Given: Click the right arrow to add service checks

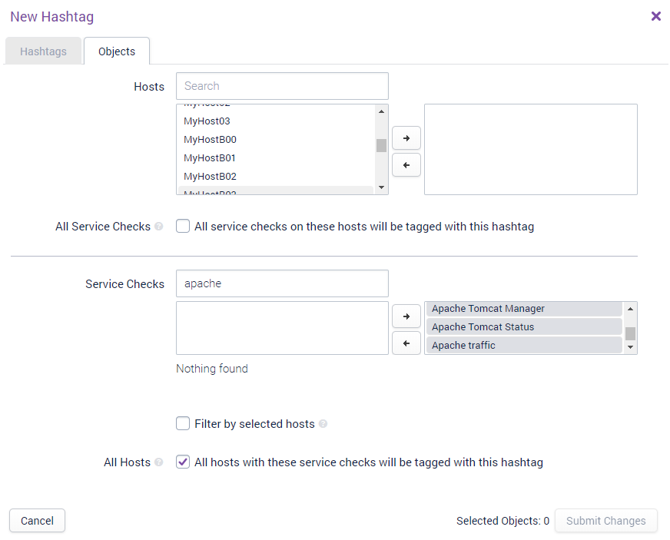Looking at the screenshot, I should (x=406, y=316).
